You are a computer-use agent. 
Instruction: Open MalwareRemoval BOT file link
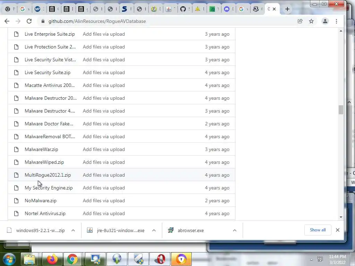[50, 136]
